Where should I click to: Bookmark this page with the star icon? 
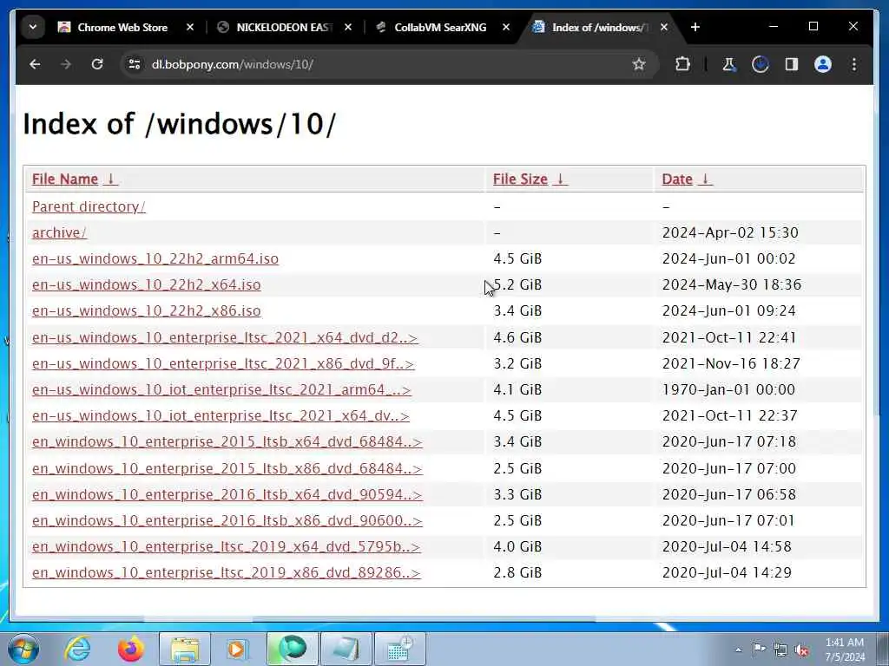point(639,64)
